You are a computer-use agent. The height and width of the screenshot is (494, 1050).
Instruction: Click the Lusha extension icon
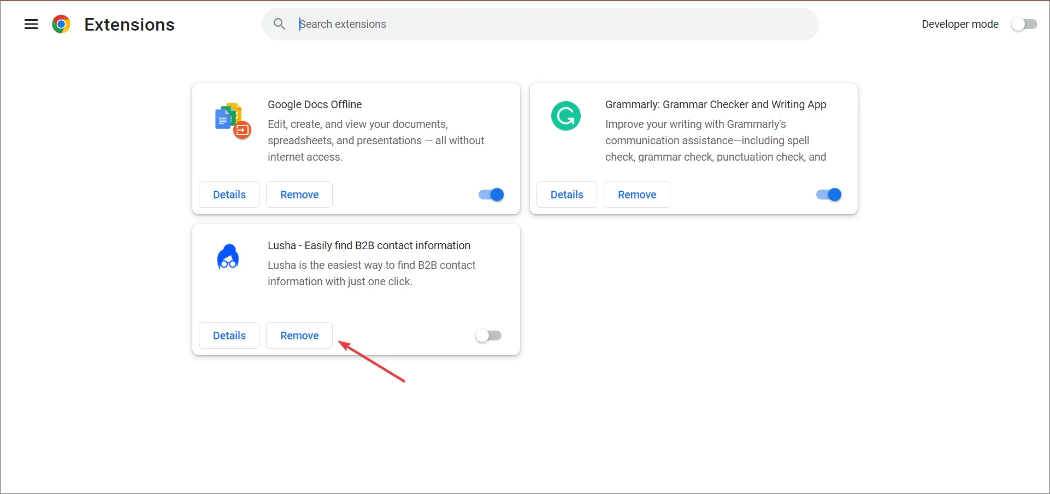[x=228, y=257]
